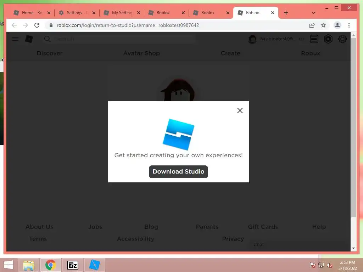
Task: Open the Accessibility footer link
Action: pos(135,239)
